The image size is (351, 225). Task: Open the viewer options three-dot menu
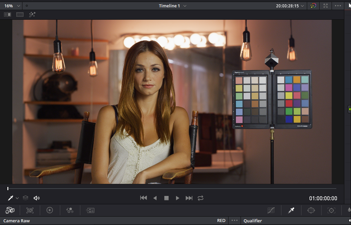[x=338, y=6]
